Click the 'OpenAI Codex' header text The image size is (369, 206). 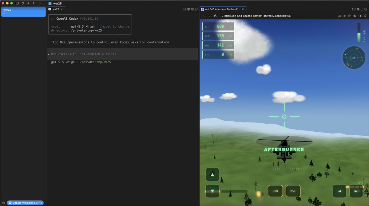(x=67, y=18)
